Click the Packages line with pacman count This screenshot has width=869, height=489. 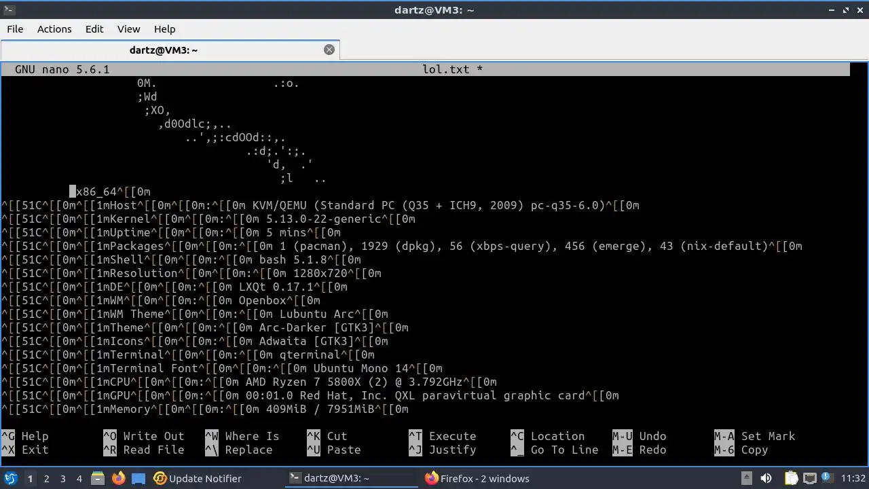pos(402,246)
